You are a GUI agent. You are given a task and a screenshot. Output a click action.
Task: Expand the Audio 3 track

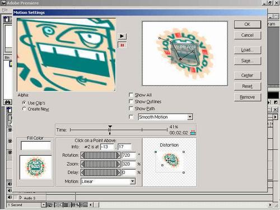click(x=21, y=198)
